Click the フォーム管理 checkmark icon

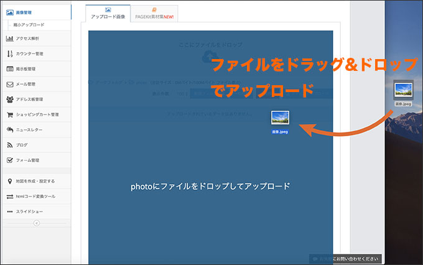(10, 160)
